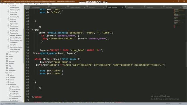Viewport: 187px width, 105px height.
Task: Open Login.php in sidebar
Action: 13,19
